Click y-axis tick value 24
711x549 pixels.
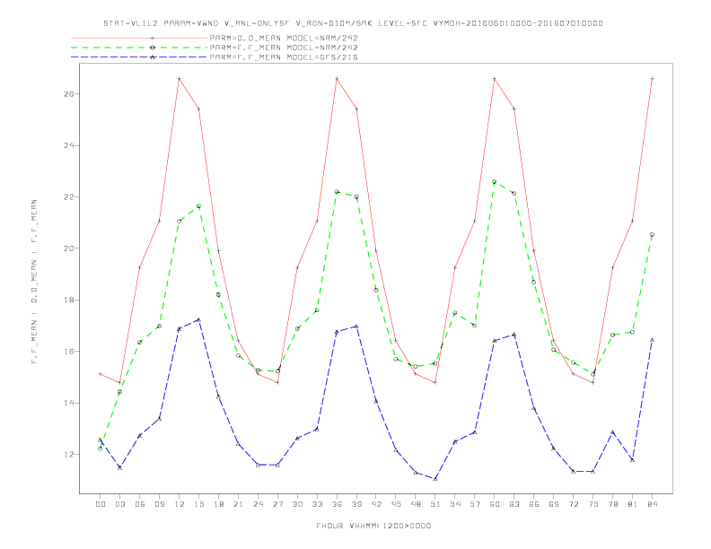tap(70, 145)
